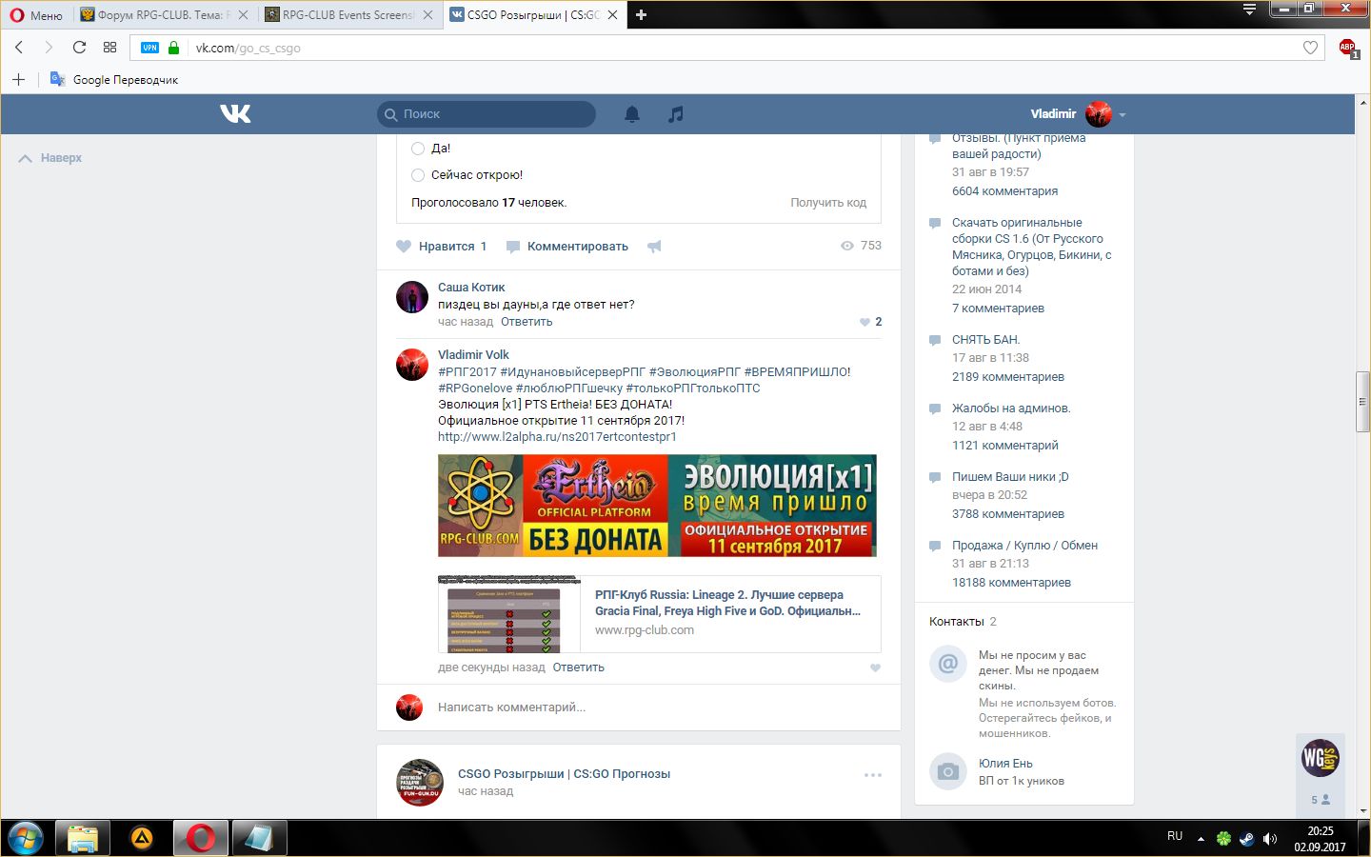Click Комментировать under poll post
Screen dimensions: 1371x857
[x=567, y=246]
